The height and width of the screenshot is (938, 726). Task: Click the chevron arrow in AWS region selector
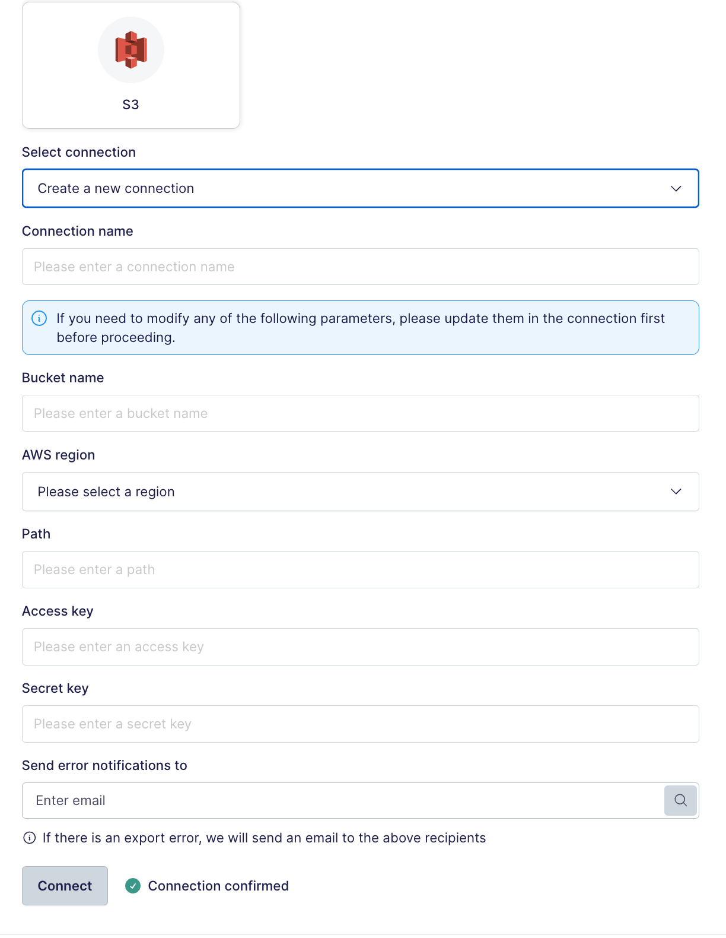676,492
